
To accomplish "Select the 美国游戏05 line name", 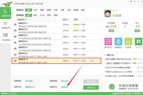I will (x=23, y=53).
